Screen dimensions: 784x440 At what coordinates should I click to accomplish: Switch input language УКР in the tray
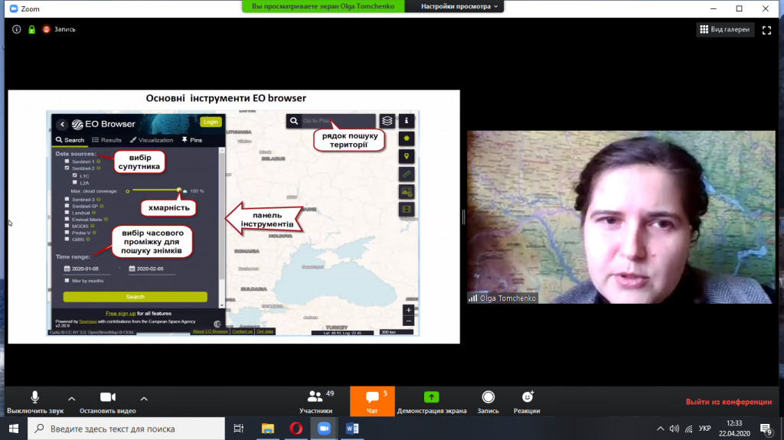point(704,429)
